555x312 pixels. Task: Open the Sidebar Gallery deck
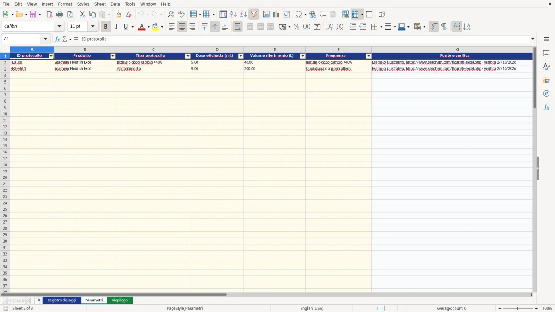click(x=546, y=80)
